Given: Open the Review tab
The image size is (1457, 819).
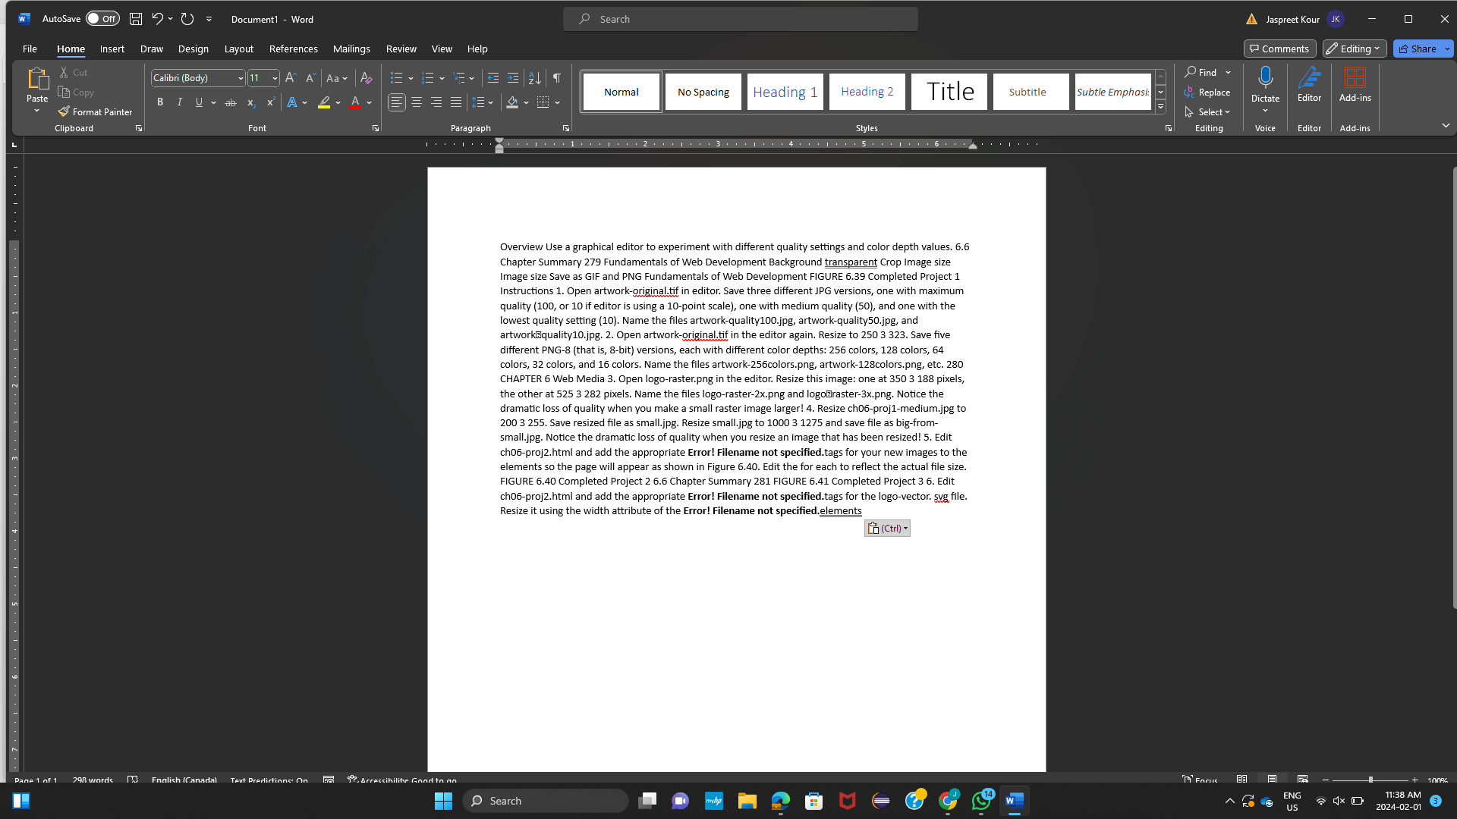Looking at the screenshot, I should (x=401, y=48).
